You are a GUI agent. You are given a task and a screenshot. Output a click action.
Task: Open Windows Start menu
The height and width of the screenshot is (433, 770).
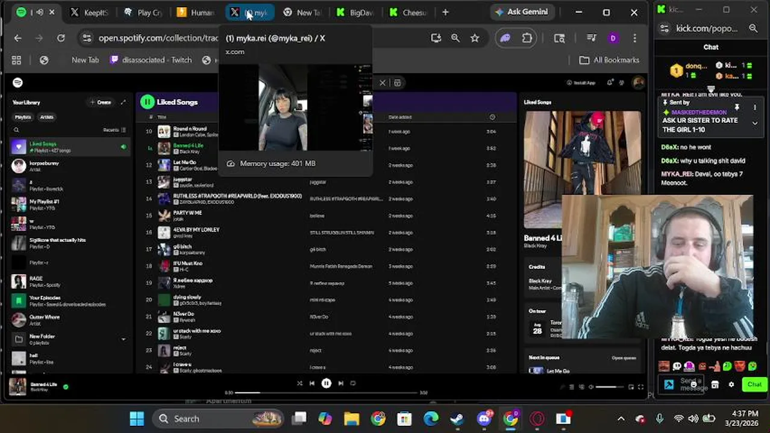(x=137, y=419)
